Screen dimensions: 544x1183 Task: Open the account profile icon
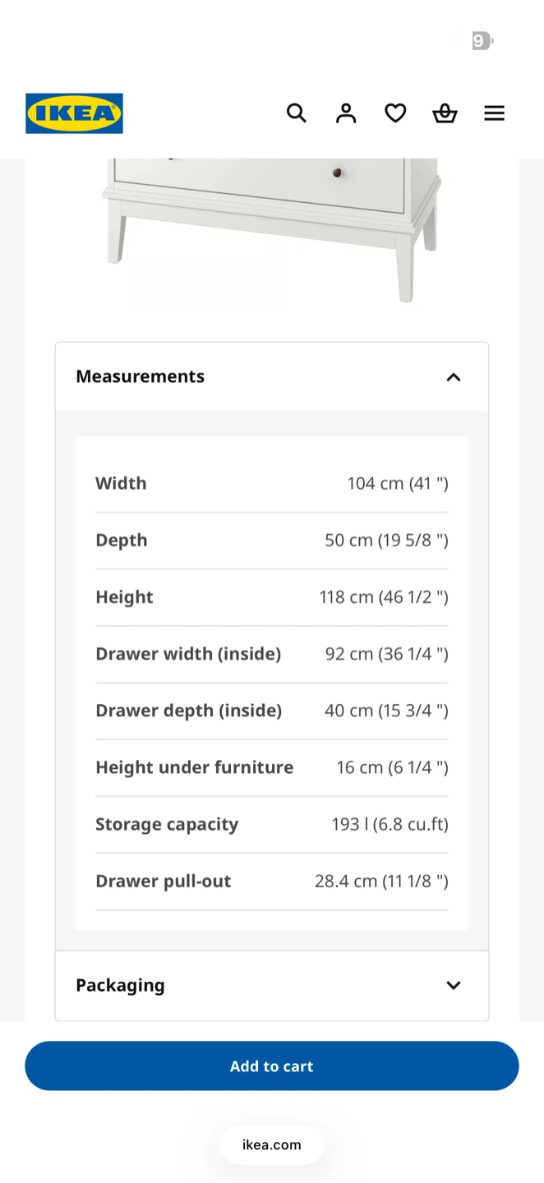[x=346, y=113]
